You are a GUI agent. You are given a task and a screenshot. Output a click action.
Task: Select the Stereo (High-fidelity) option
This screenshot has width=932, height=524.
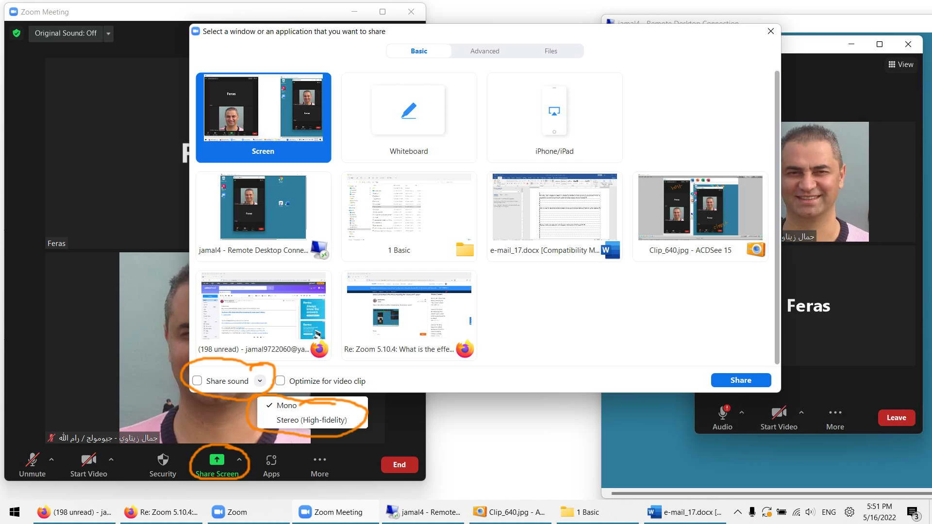(311, 420)
